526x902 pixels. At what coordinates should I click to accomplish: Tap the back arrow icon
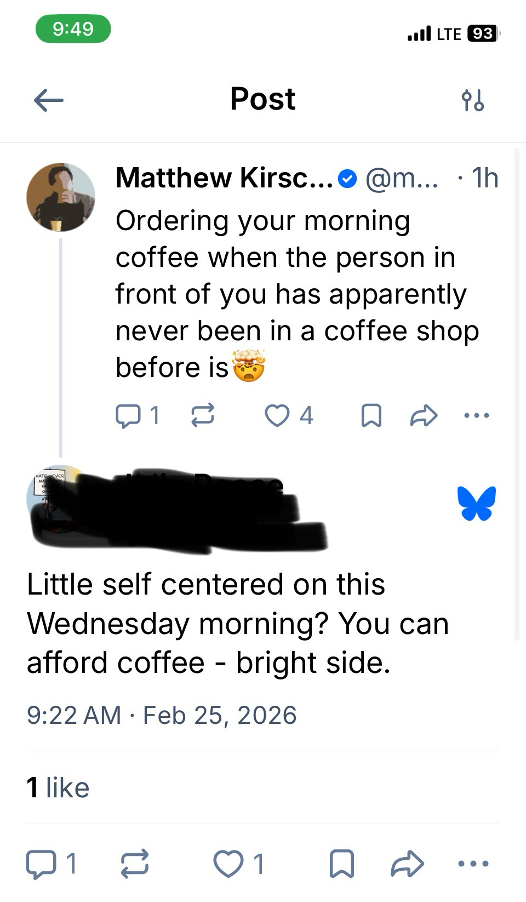48,100
